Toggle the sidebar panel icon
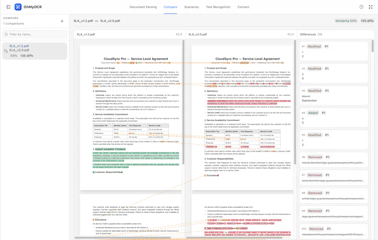The height and width of the screenshot is (240, 378). click(9, 7)
